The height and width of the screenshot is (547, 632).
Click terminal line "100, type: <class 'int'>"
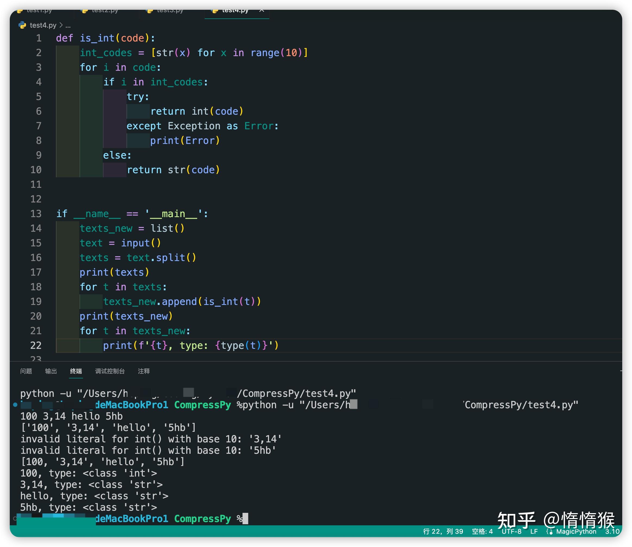click(x=88, y=473)
